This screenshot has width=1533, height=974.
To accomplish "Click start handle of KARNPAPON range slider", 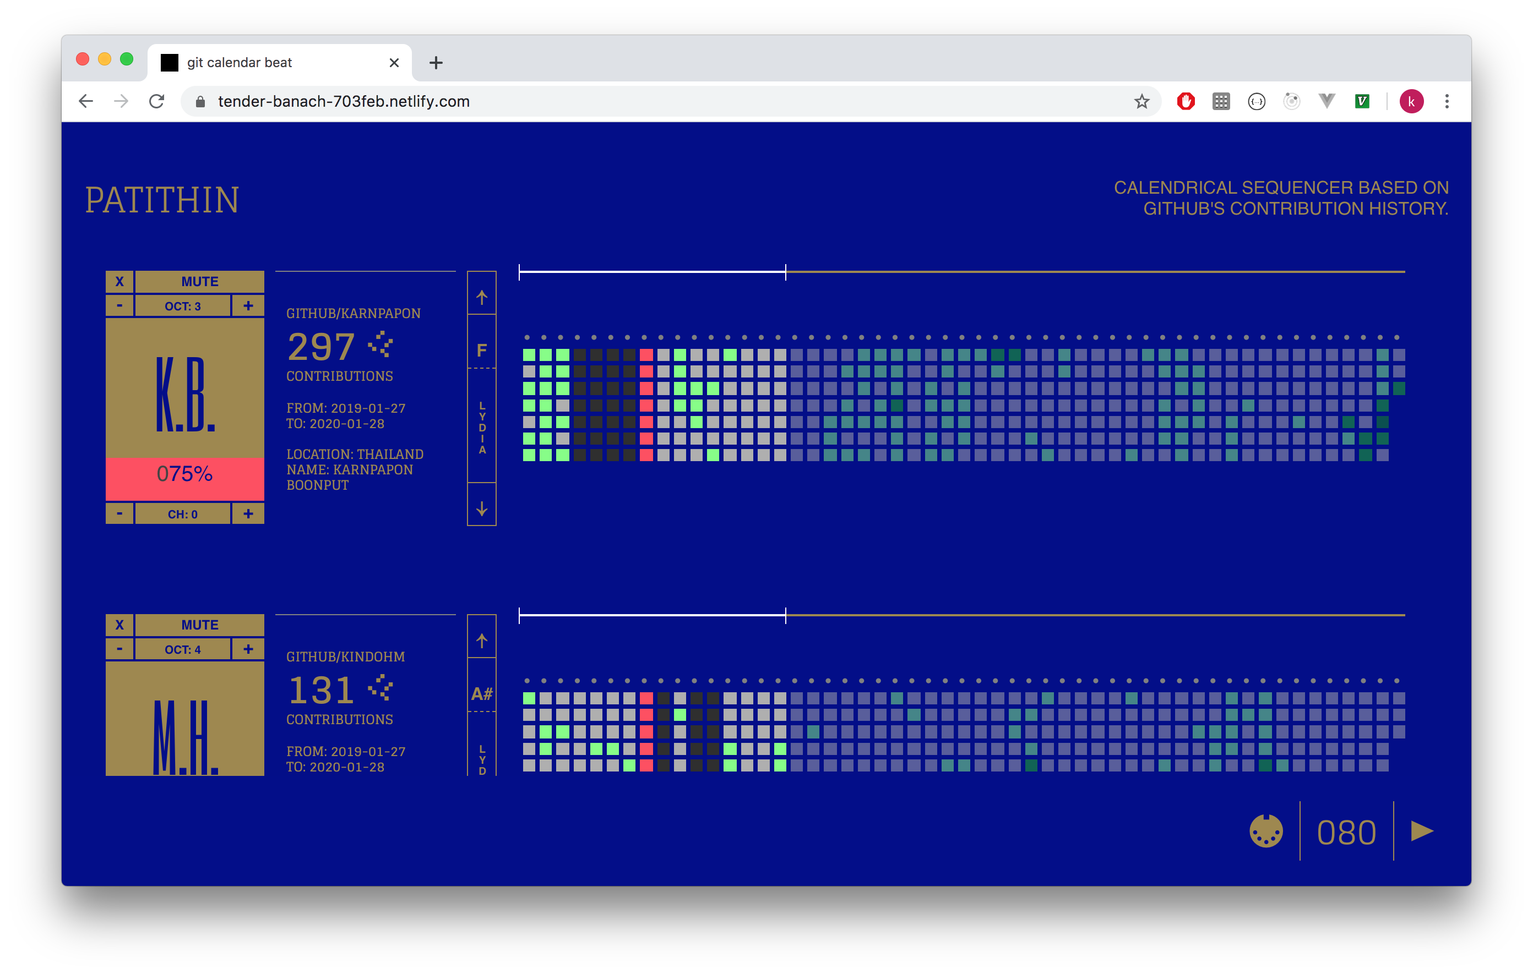I will [519, 272].
